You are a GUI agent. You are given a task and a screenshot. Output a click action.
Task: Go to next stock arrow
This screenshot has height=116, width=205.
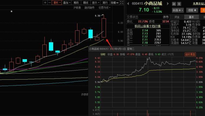(x=168, y=4)
